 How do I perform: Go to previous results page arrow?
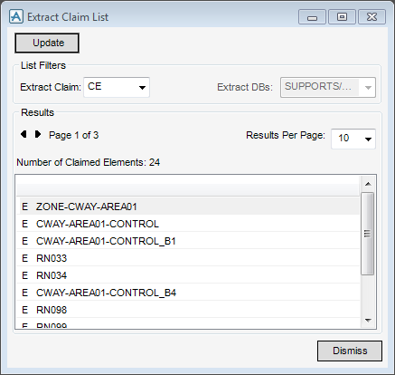coord(24,134)
